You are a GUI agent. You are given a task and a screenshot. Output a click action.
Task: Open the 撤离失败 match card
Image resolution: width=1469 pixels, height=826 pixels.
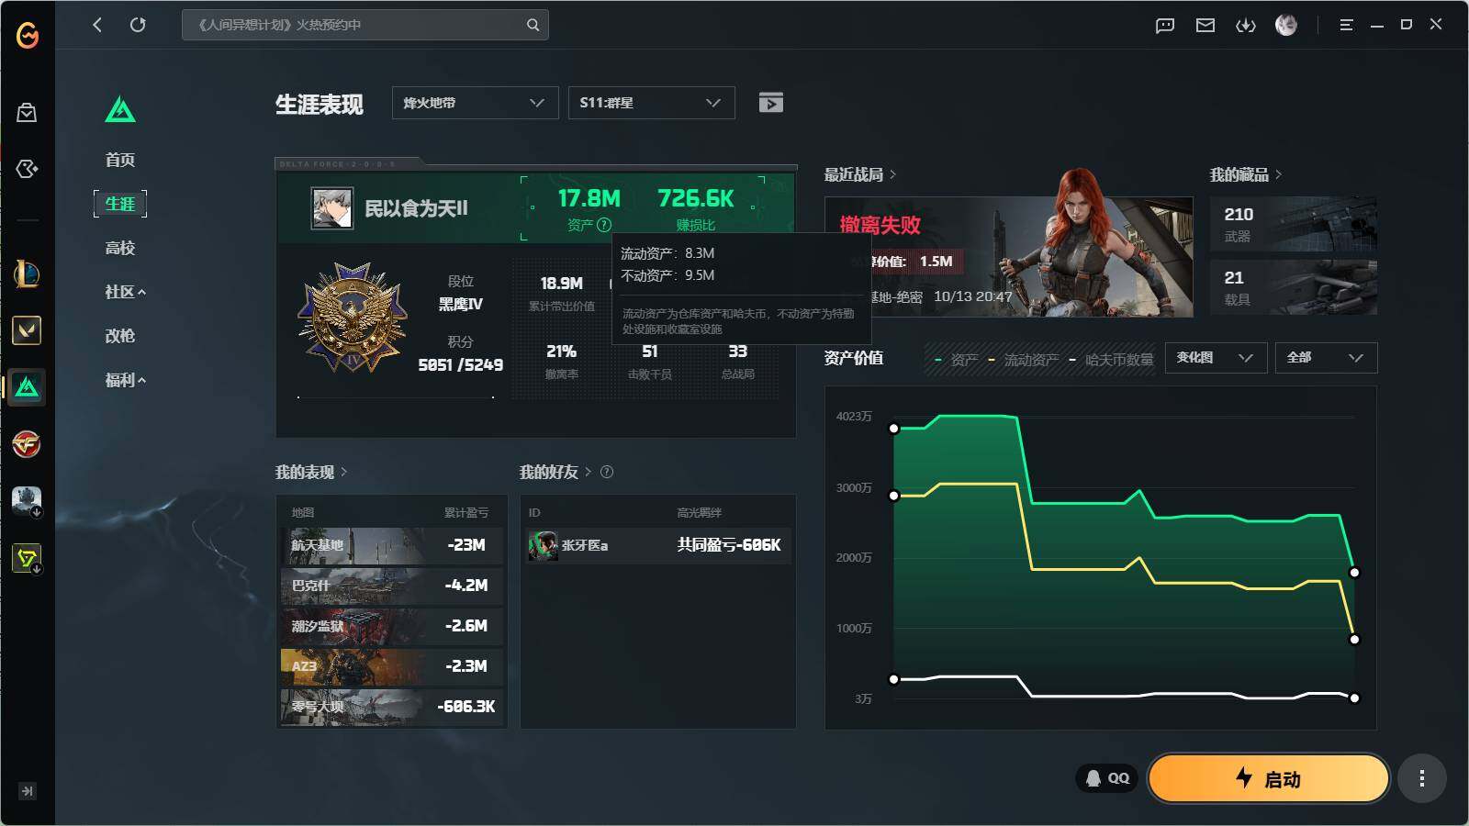(x=1009, y=257)
